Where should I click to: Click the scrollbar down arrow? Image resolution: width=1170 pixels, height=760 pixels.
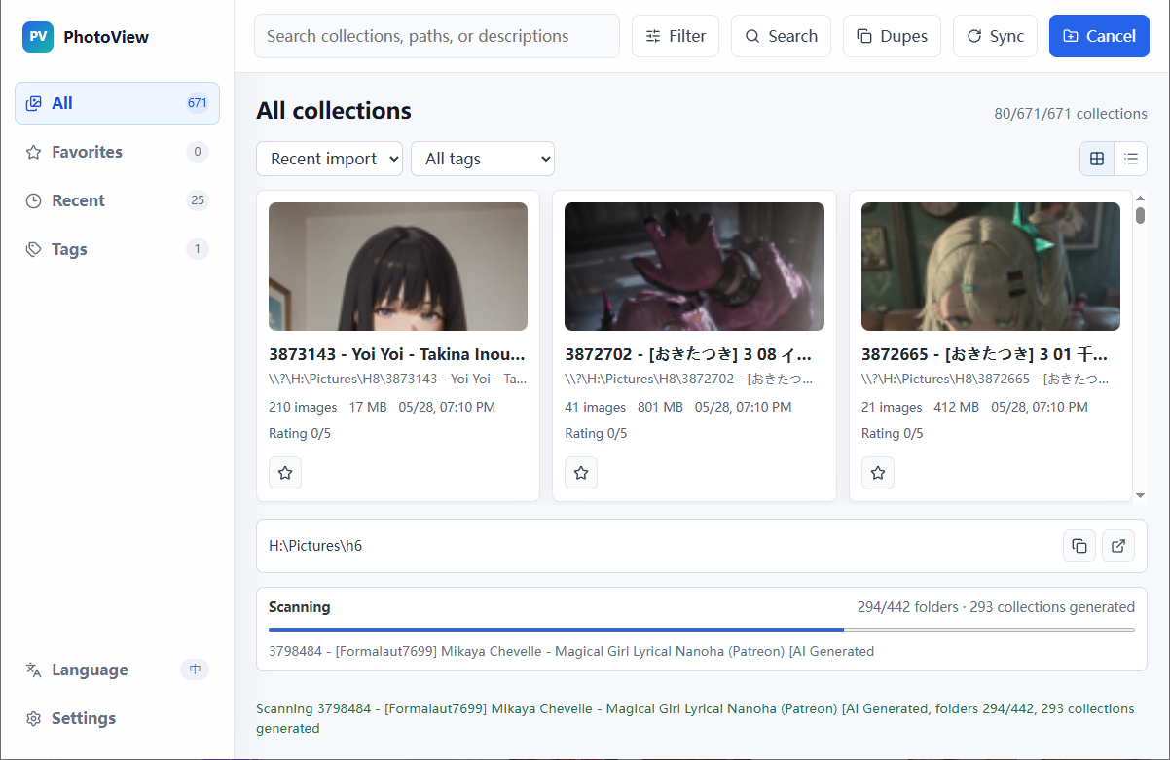pos(1140,495)
